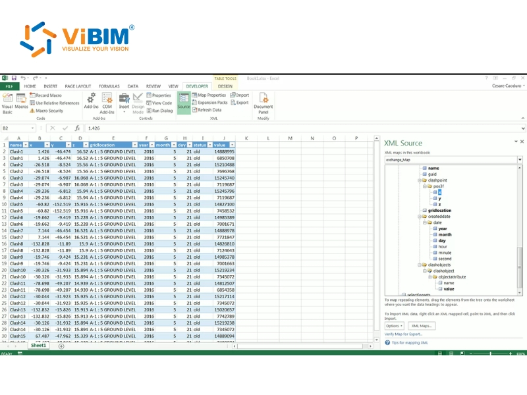Click the Refresh Data icon

pyautogui.click(x=209, y=109)
